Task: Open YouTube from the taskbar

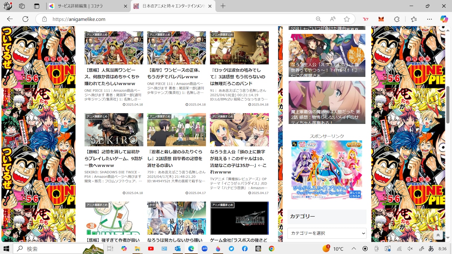Action: click(x=151, y=249)
